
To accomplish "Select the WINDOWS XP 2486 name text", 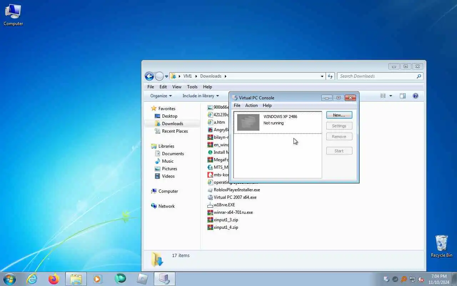I will pos(280,117).
